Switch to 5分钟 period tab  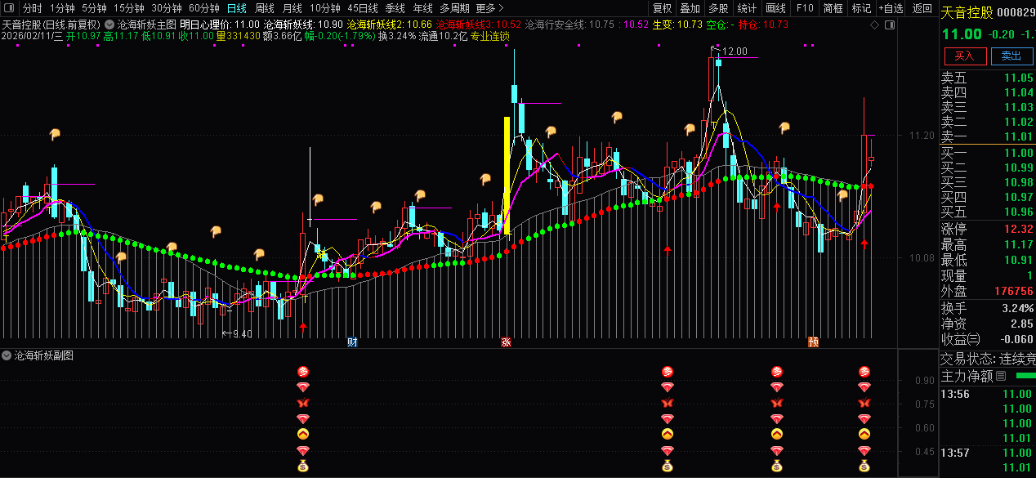[x=94, y=8]
